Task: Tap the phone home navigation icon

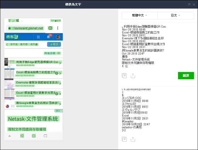Action: click(x=34, y=136)
